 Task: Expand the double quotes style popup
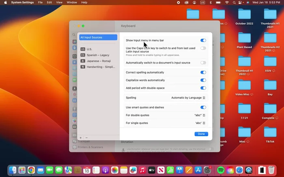pos(200,115)
